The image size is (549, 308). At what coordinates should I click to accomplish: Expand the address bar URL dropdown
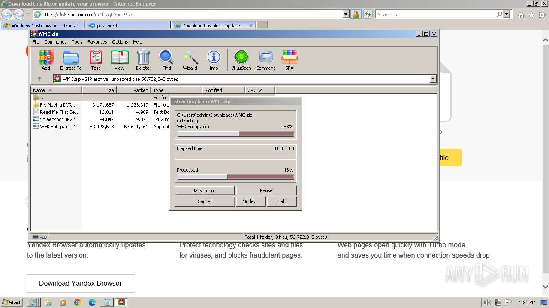346,14
